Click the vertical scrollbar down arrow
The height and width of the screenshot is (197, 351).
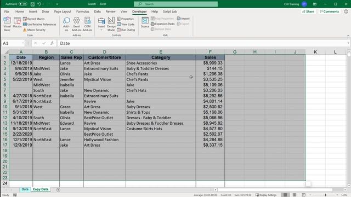[349, 186]
